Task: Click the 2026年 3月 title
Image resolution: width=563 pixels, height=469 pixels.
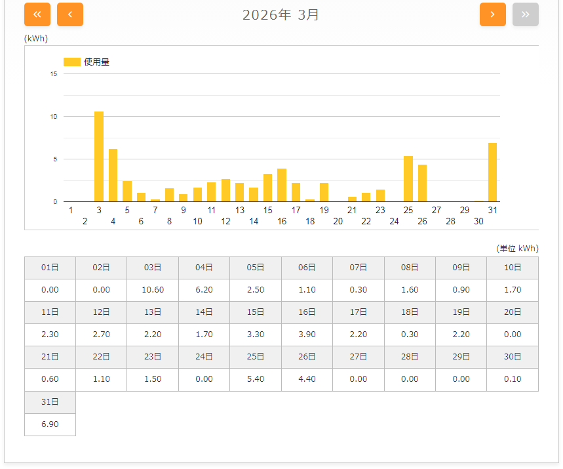Action: coord(281,14)
